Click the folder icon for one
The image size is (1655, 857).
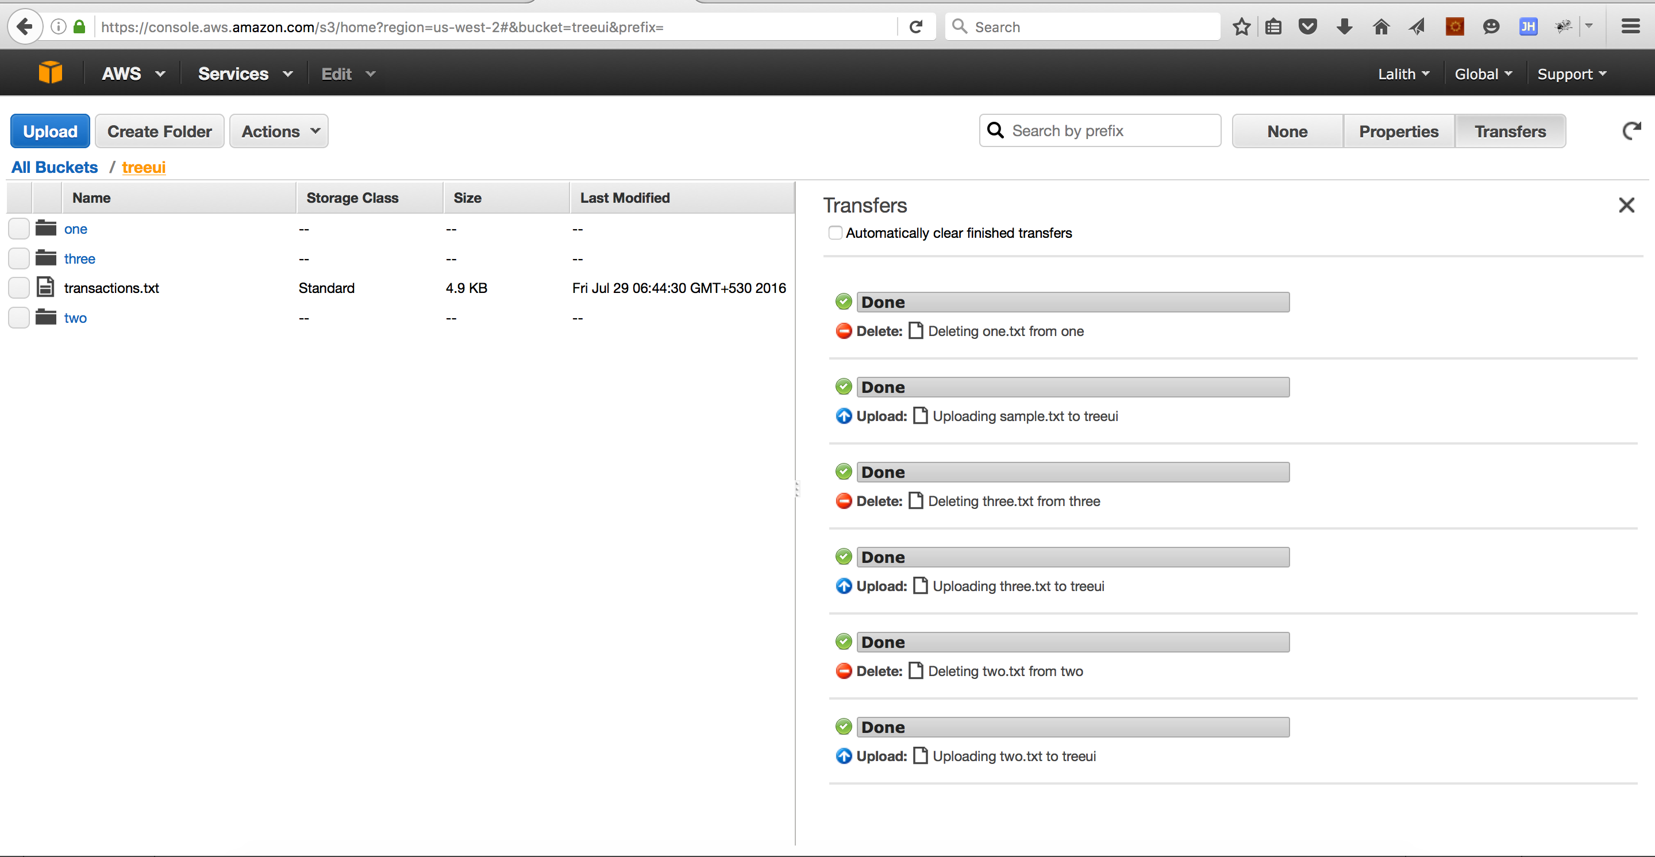(x=45, y=228)
